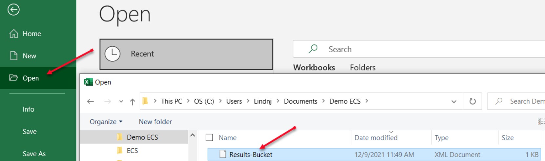The image size is (545, 161).
Task: Select Open in the backstage sidebar
Action: point(38,78)
